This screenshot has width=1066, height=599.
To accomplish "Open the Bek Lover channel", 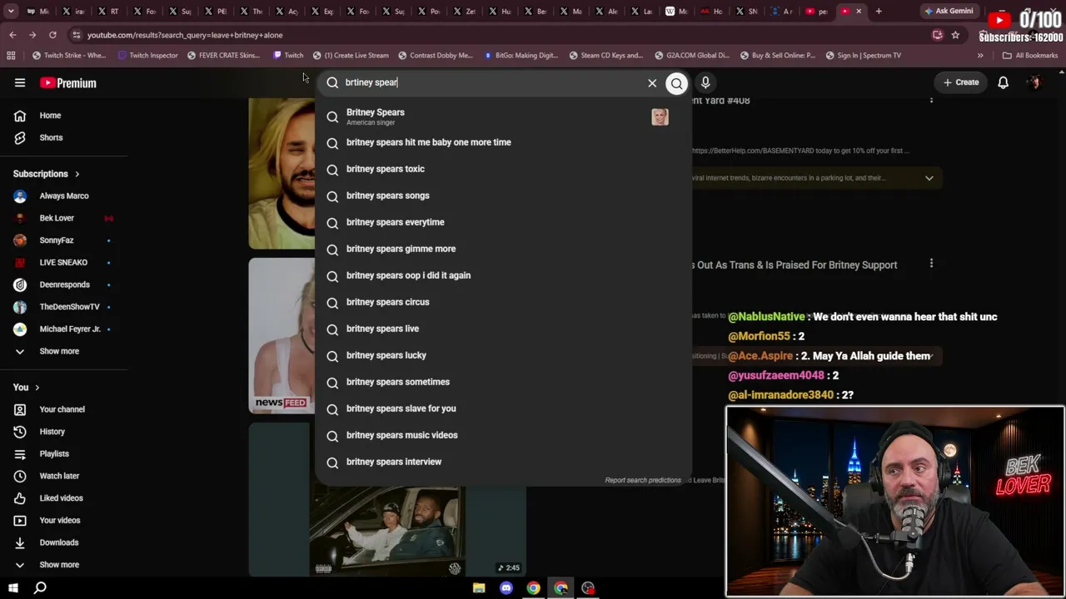I will (57, 218).
